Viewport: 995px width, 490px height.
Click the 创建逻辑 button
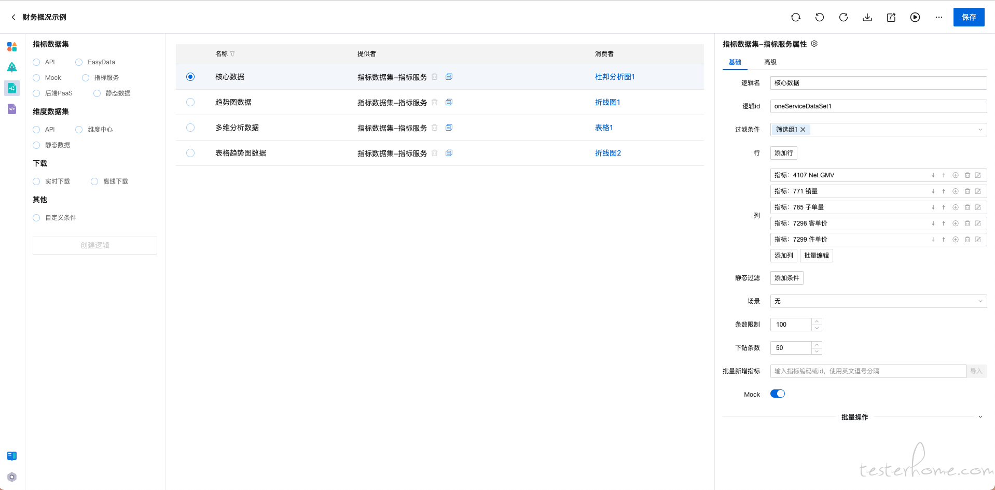pos(95,245)
